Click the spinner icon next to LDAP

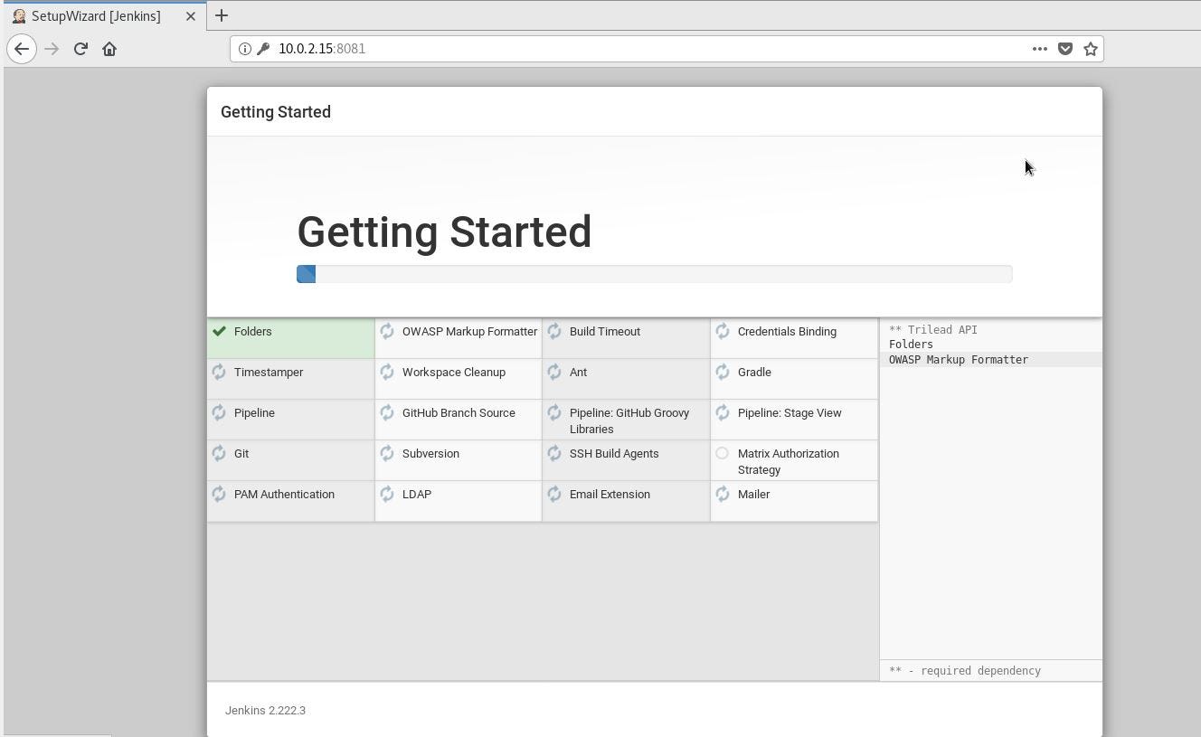pos(387,494)
